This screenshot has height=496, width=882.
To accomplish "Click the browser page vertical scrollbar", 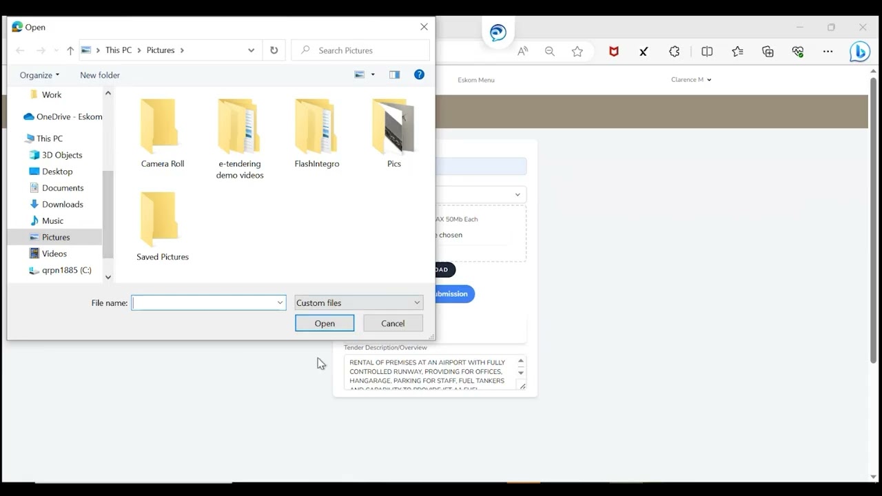I will 874,220.
